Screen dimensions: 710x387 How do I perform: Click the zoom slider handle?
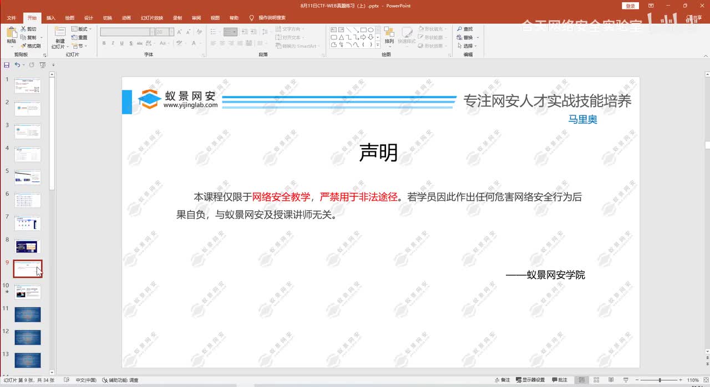[x=660, y=380]
